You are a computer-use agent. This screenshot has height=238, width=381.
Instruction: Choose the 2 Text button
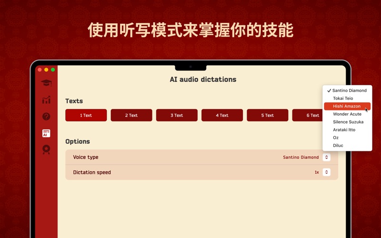131,115
